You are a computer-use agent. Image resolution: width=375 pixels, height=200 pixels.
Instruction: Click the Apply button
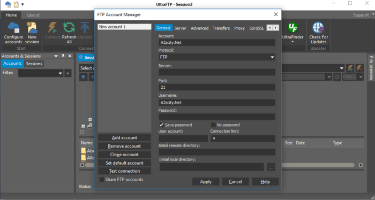point(206,182)
